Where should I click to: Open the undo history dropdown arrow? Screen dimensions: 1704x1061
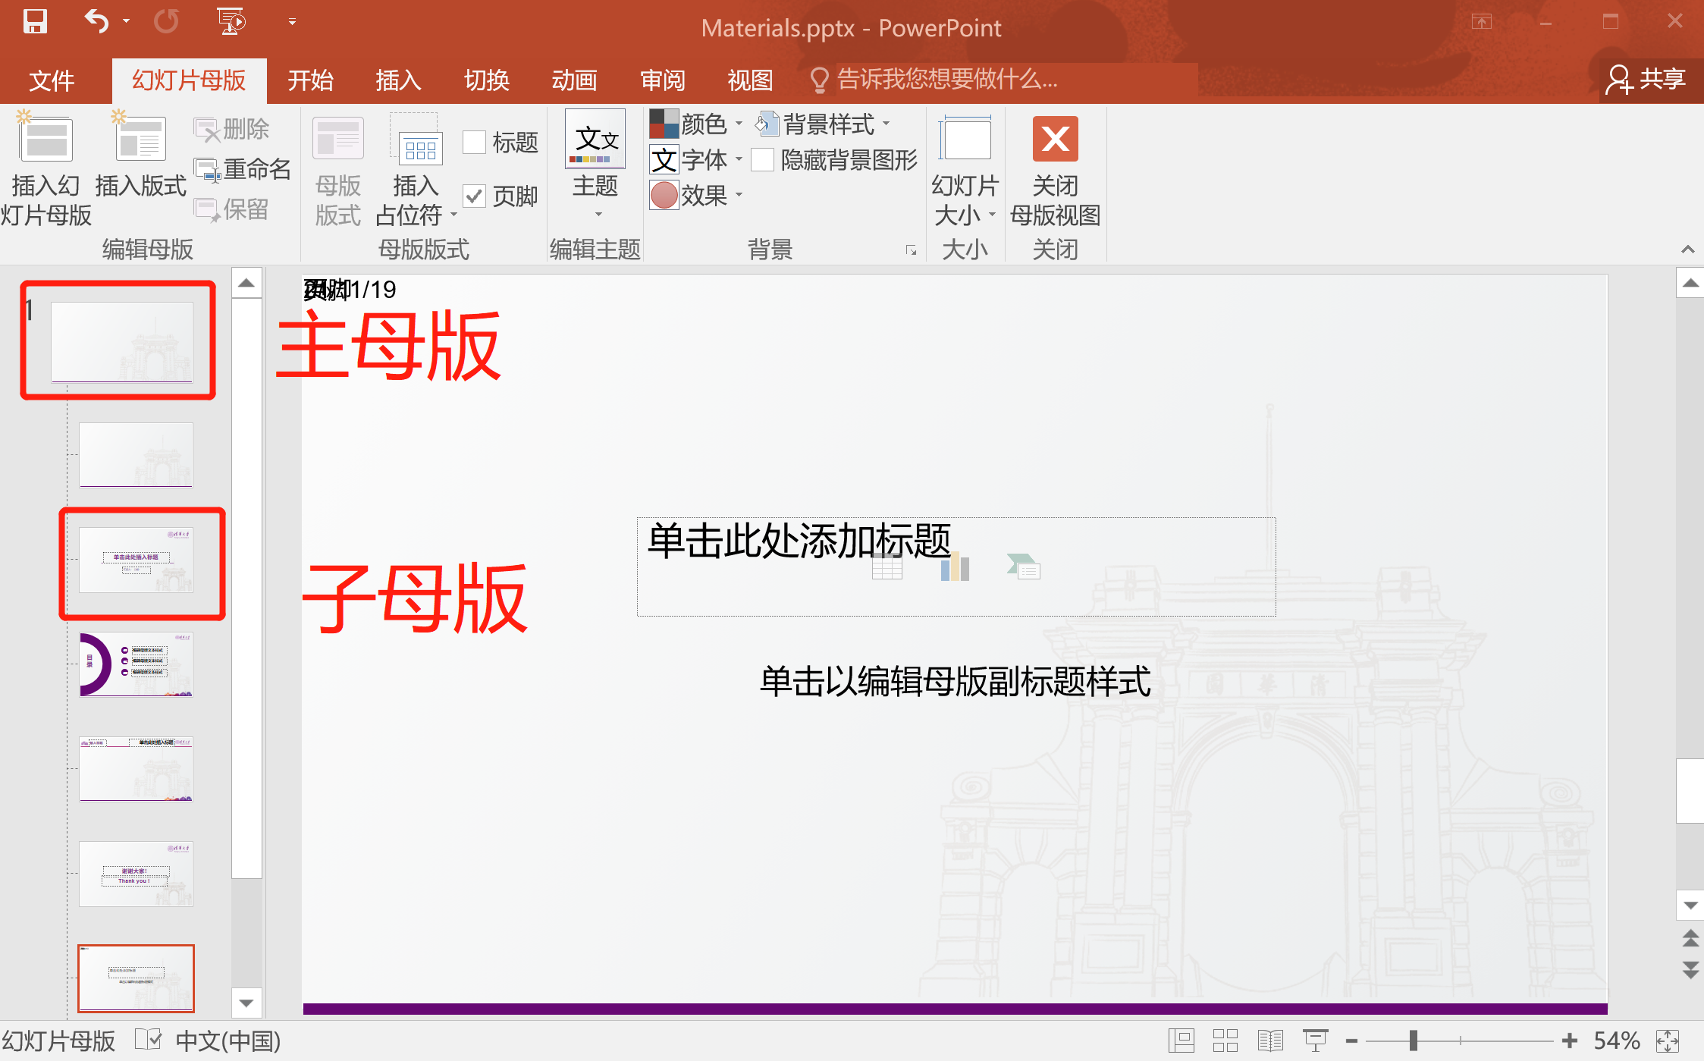click(x=127, y=21)
